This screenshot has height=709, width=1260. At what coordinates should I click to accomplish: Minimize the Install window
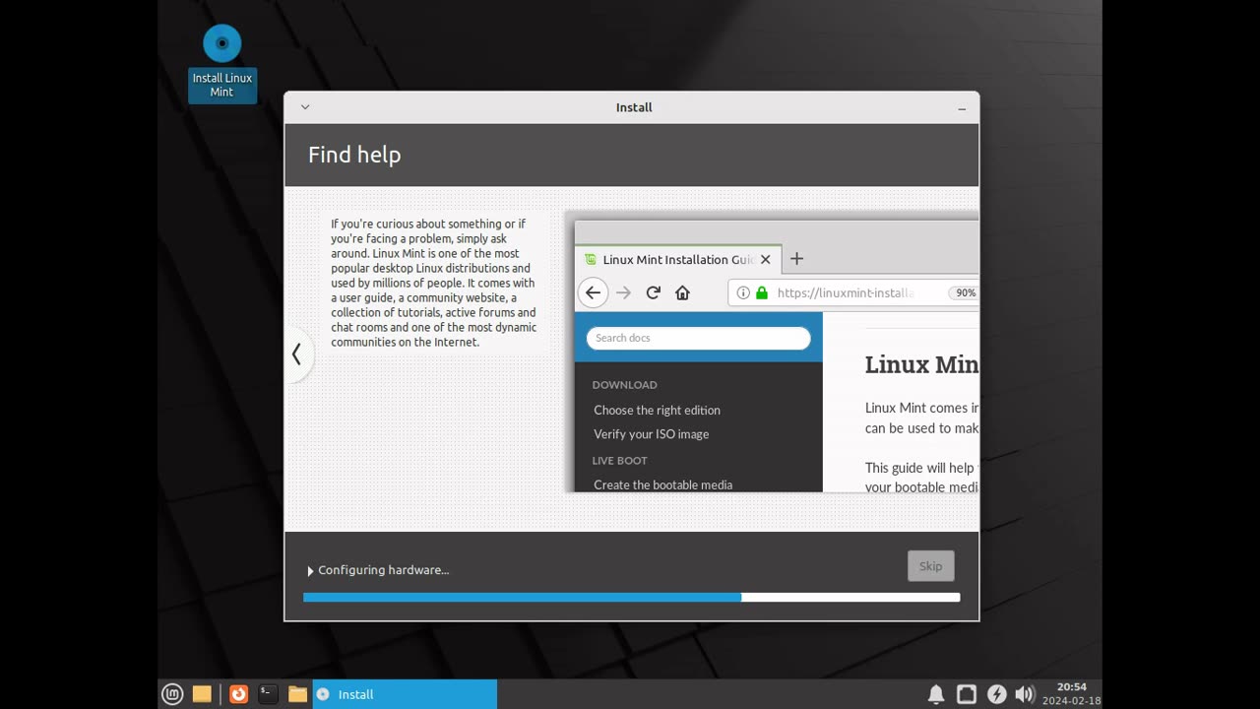(962, 108)
